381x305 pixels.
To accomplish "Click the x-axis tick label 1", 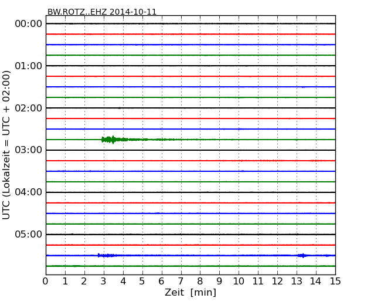I will [x=65, y=282].
